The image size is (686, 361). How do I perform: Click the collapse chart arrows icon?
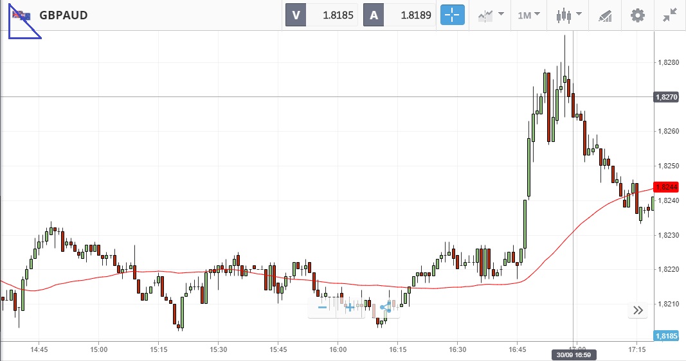tap(670, 15)
